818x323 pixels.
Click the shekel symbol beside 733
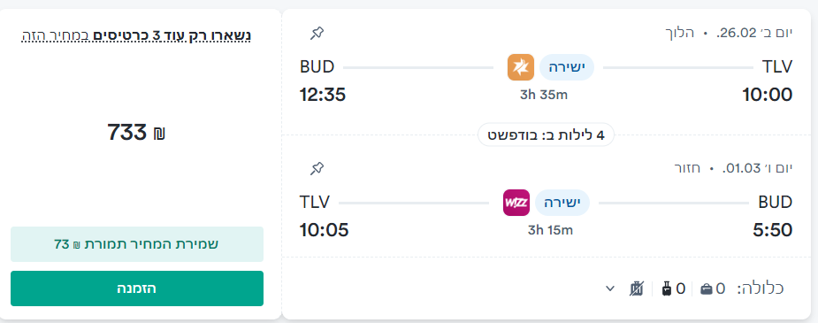coord(159,135)
